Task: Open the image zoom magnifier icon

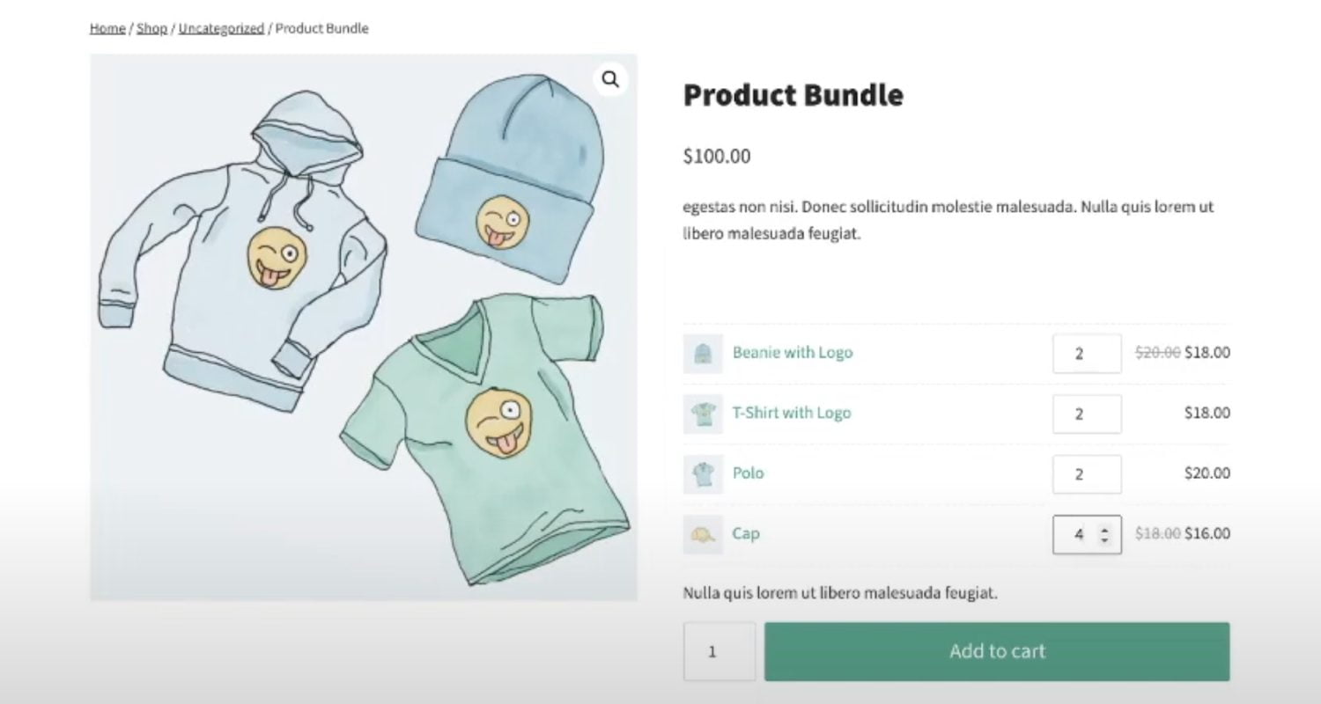Action: 610,79
